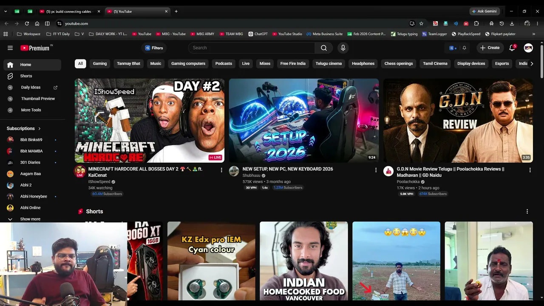The image size is (544, 306).
Task: Select the Chess openings filter chip
Action: pyautogui.click(x=399, y=64)
